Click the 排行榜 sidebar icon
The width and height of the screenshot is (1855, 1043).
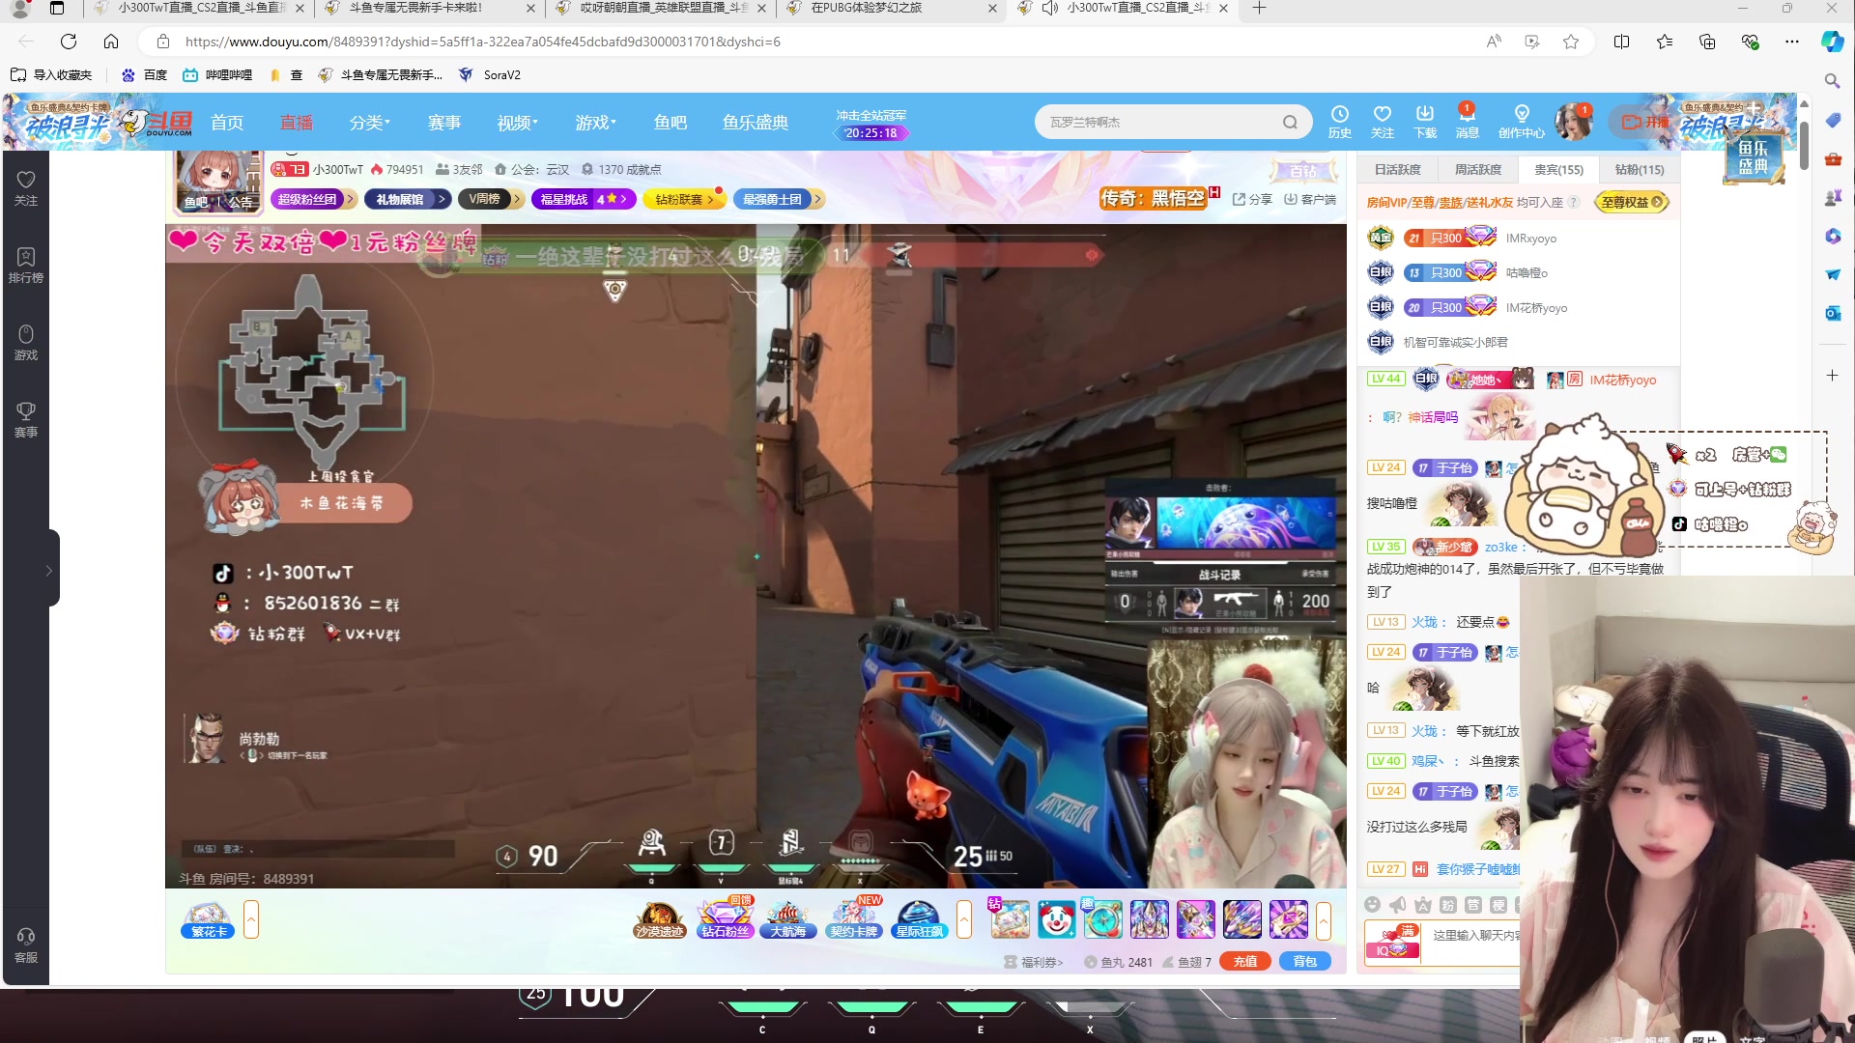[26, 264]
